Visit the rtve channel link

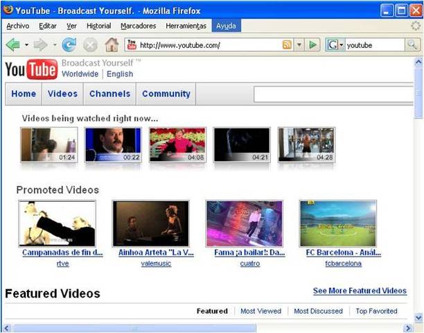click(63, 264)
